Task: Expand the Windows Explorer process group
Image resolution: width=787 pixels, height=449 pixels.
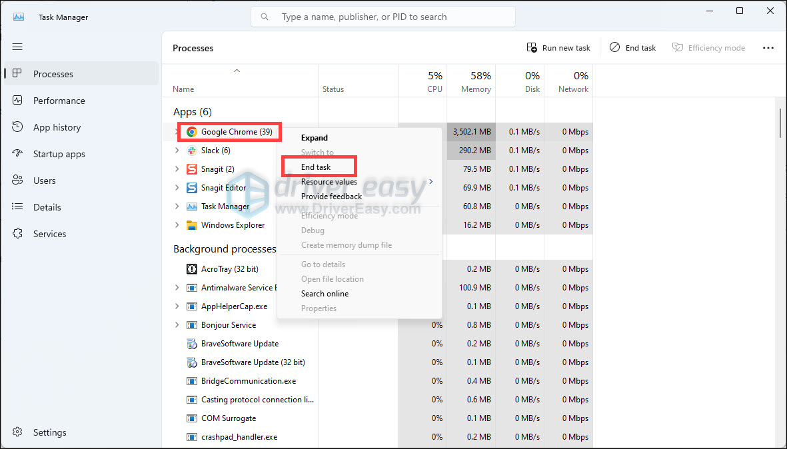Action: coord(177,225)
